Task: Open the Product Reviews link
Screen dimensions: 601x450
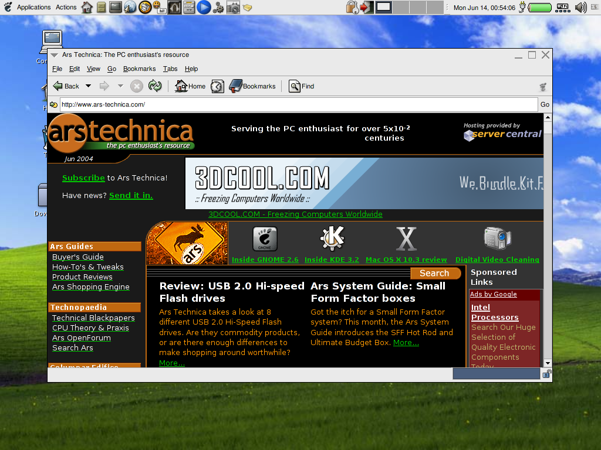Action: 82,277
